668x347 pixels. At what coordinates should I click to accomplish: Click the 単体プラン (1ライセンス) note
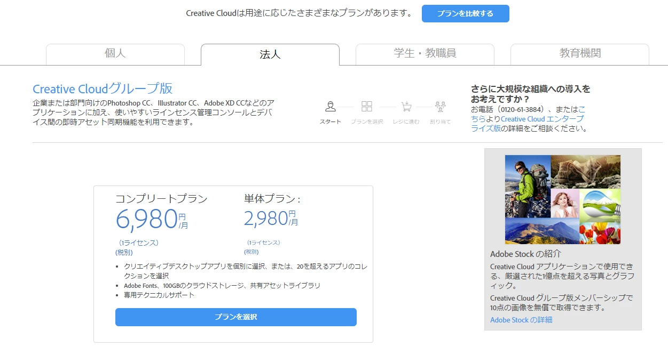(x=263, y=243)
